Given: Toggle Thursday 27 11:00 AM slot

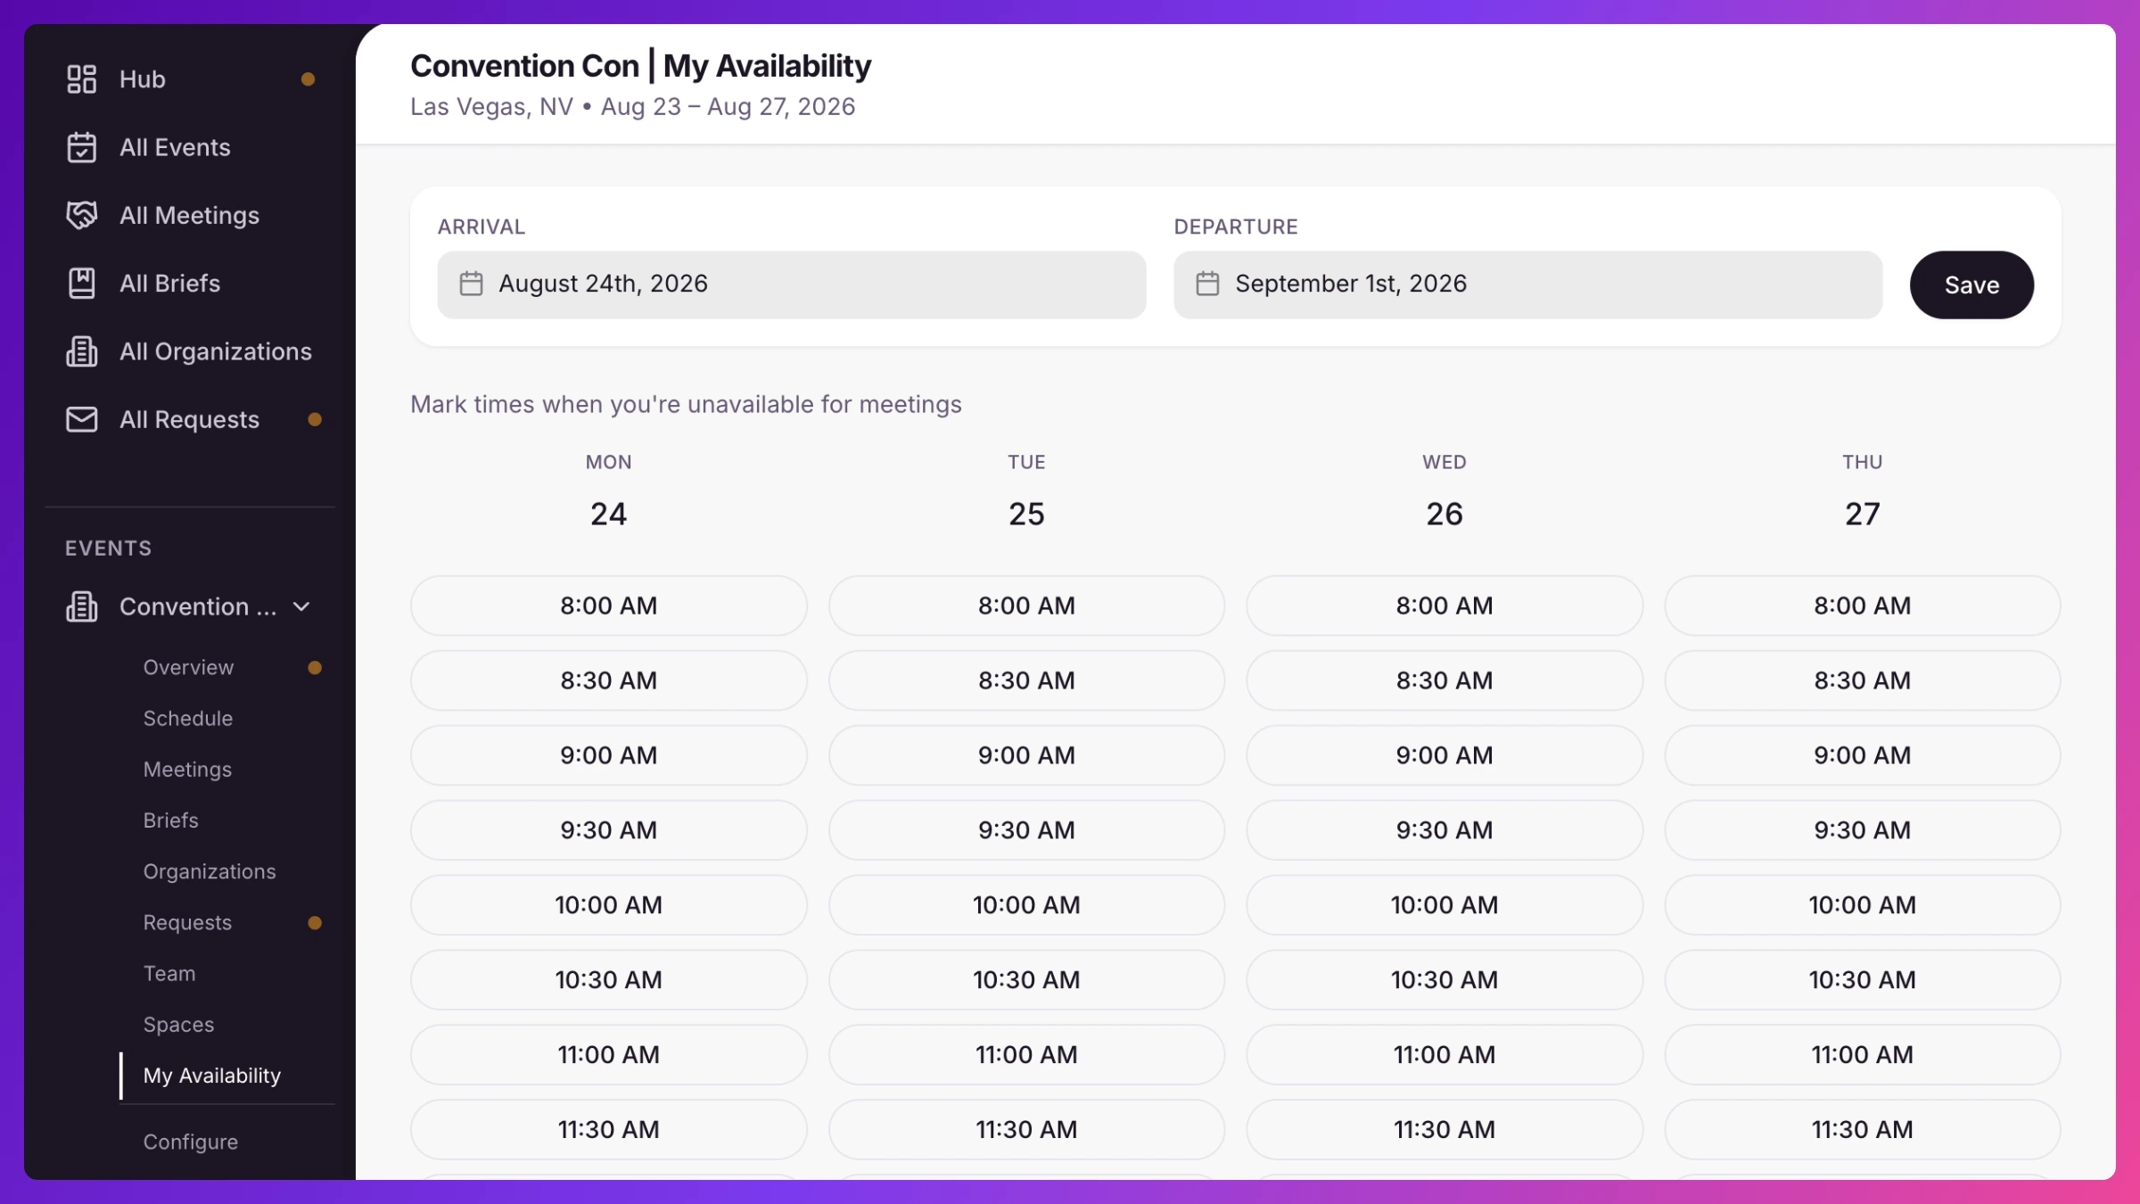Looking at the screenshot, I should pyautogui.click(x=1863, y=1055).
